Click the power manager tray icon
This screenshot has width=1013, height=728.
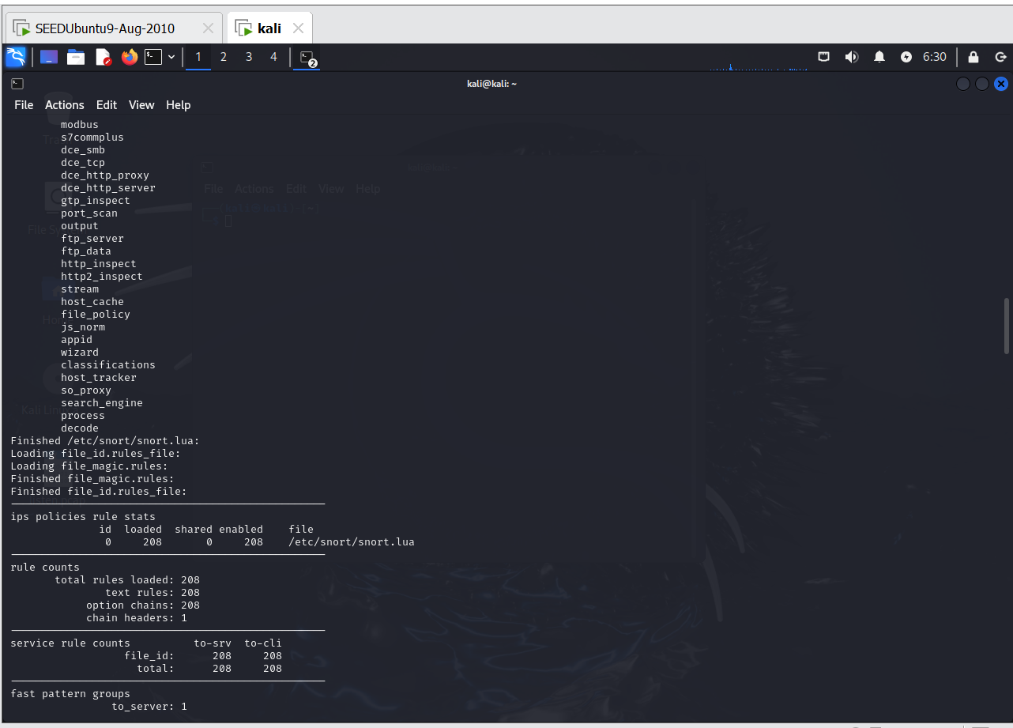coord(906,57)
